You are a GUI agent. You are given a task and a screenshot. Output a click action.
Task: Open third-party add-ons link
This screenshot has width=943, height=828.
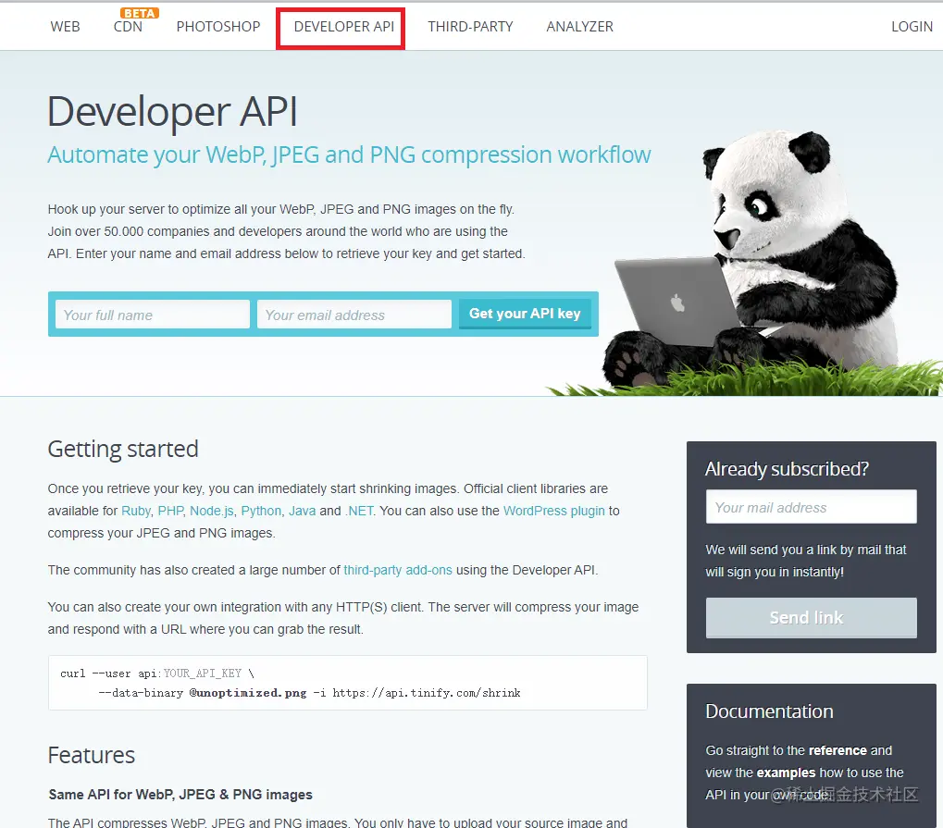(398, 570)
